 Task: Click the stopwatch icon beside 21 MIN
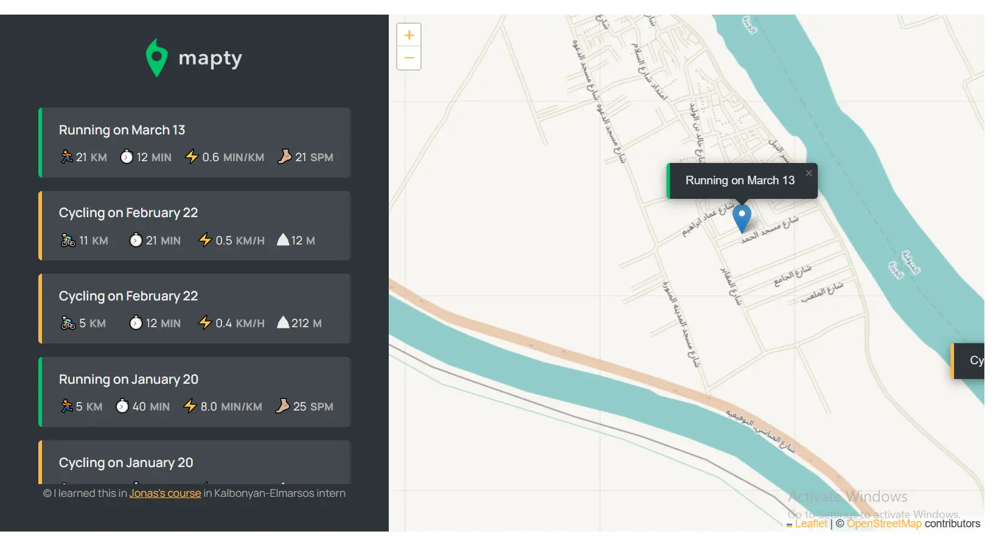pyautogui.click(x=136, y=240)
